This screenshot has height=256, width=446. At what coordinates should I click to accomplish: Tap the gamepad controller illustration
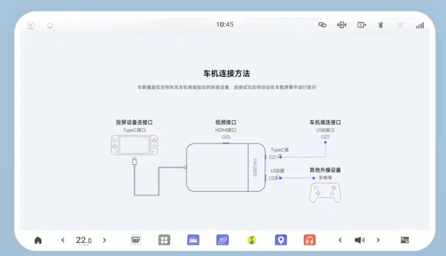pos(325,193)
